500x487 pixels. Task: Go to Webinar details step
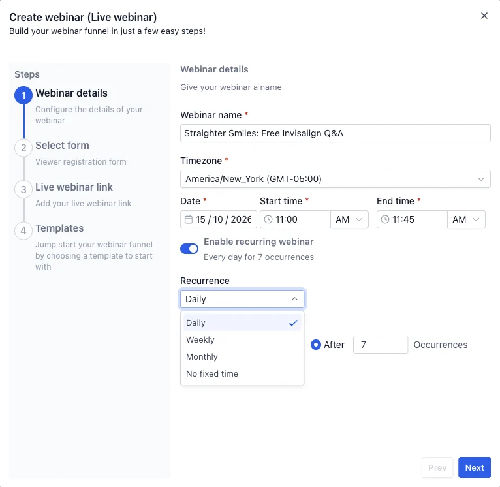tap(71, 93)
